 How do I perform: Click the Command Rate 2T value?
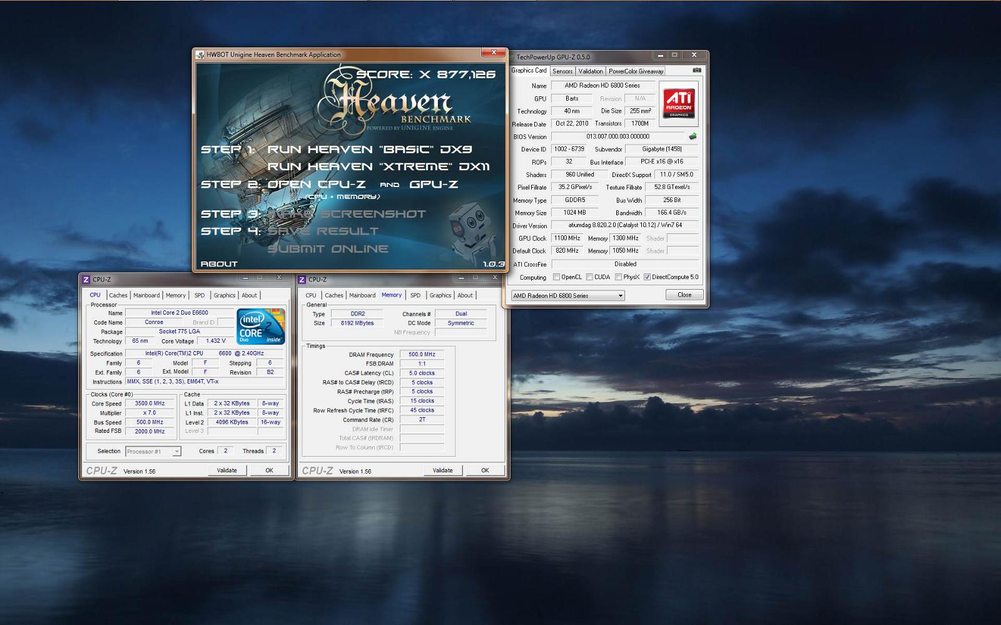click(422, 420)
